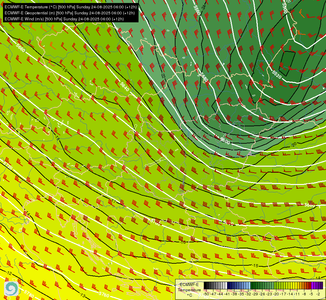Click the -15 isotherm label
Viewport: 326px width, 300px height.
tap(255, 266)
